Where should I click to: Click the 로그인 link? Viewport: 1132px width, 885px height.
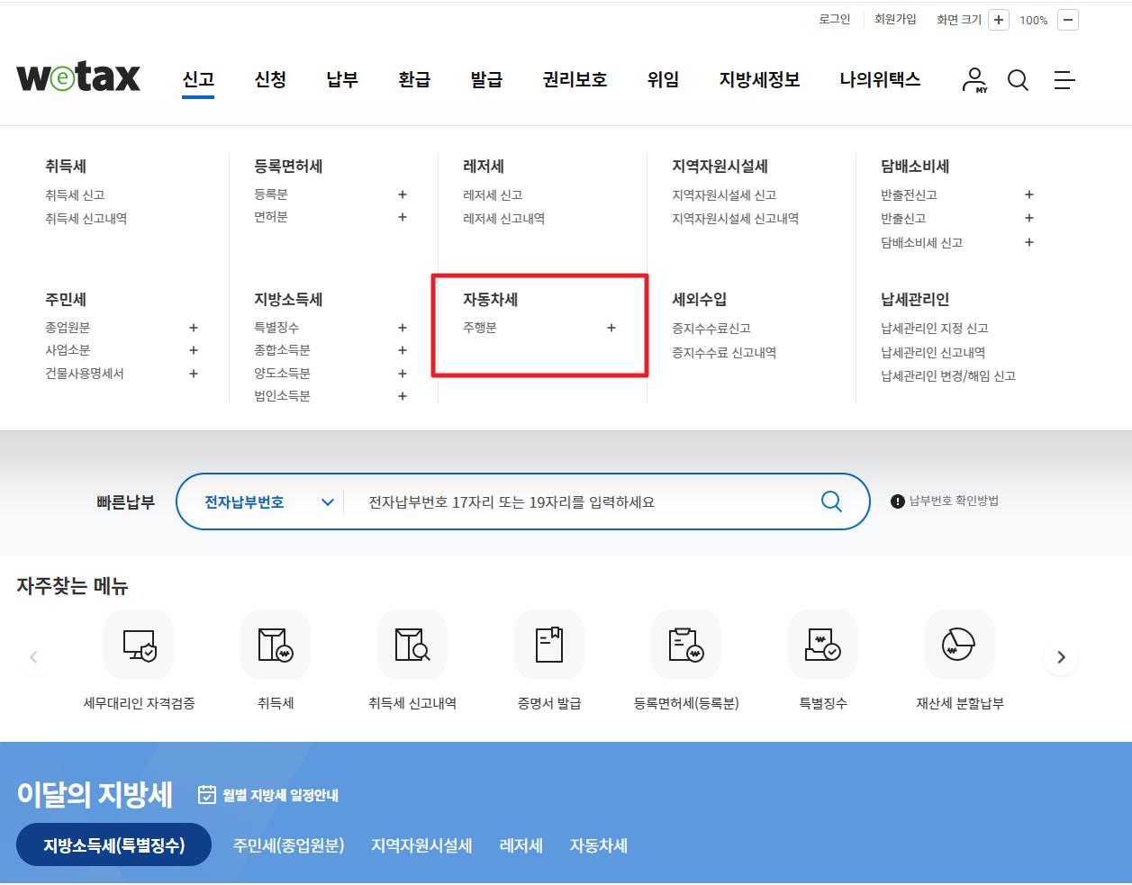834,19
